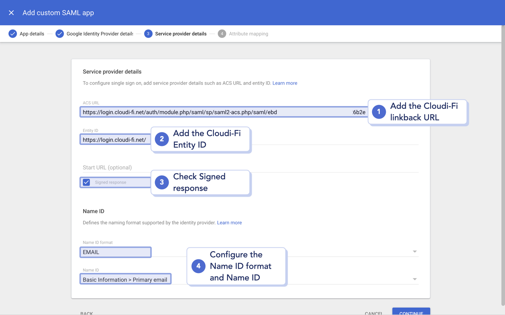Click the BACK button
This screenshot has height=315, width=505.
(87, 313)
